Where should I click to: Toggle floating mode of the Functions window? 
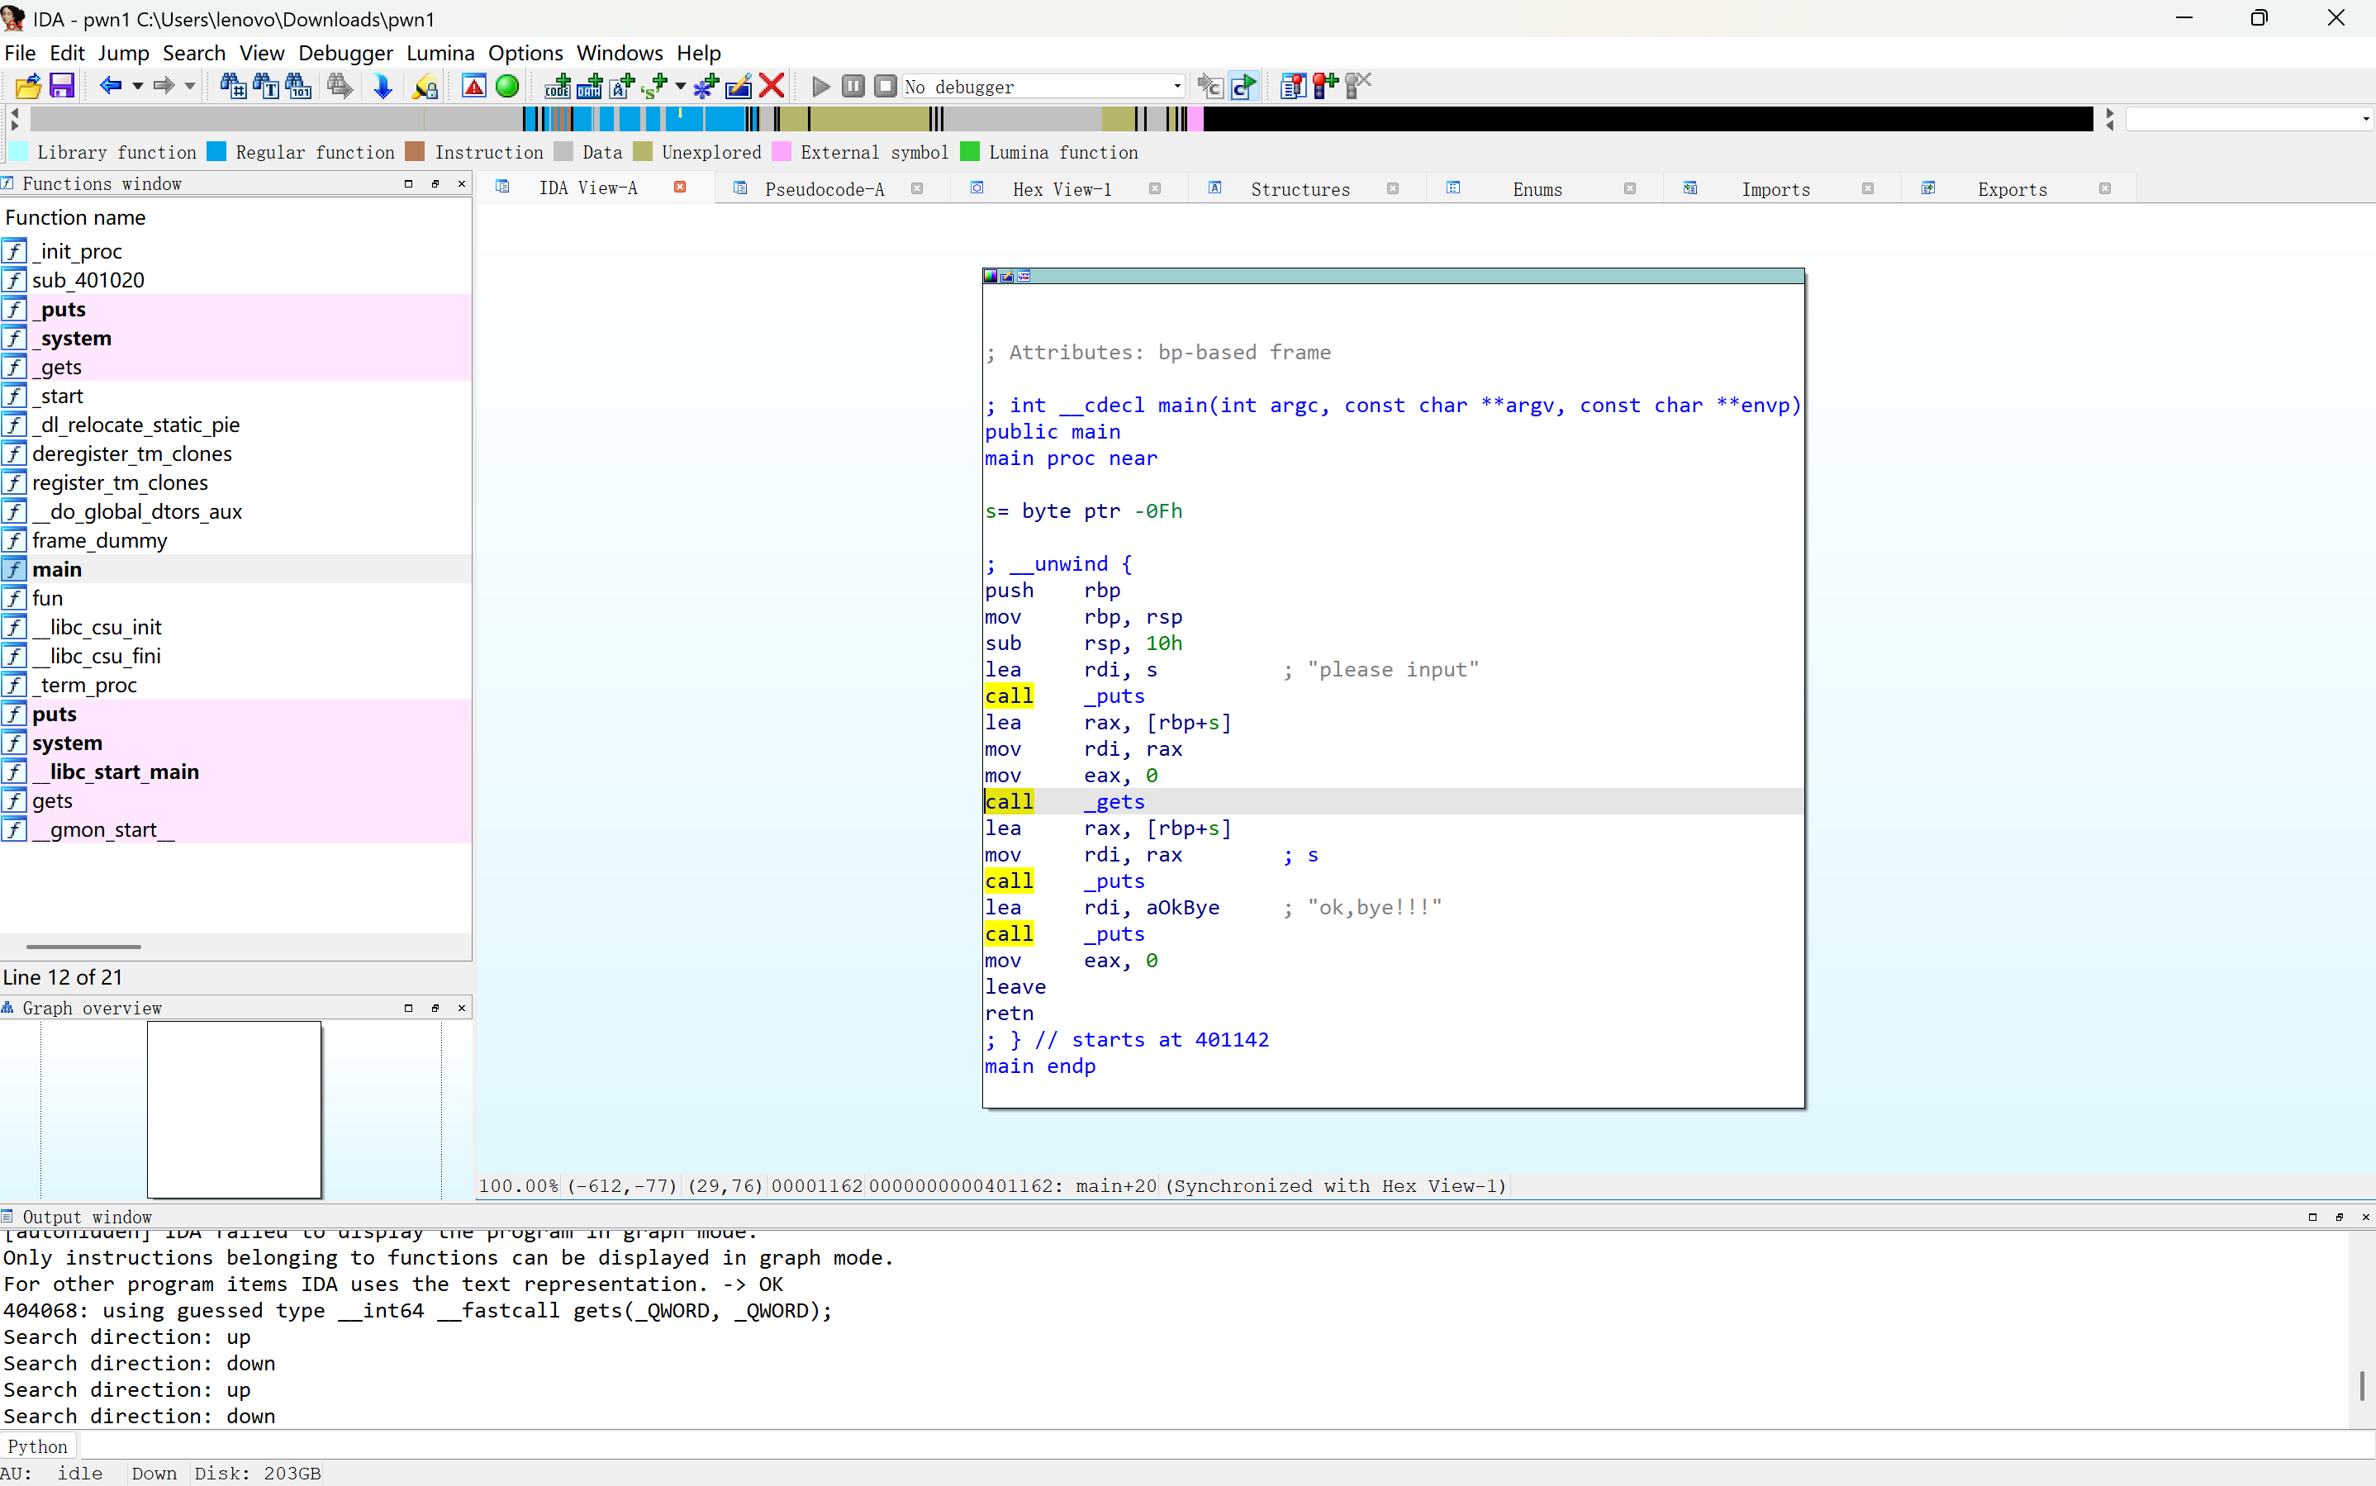(435, 183)
